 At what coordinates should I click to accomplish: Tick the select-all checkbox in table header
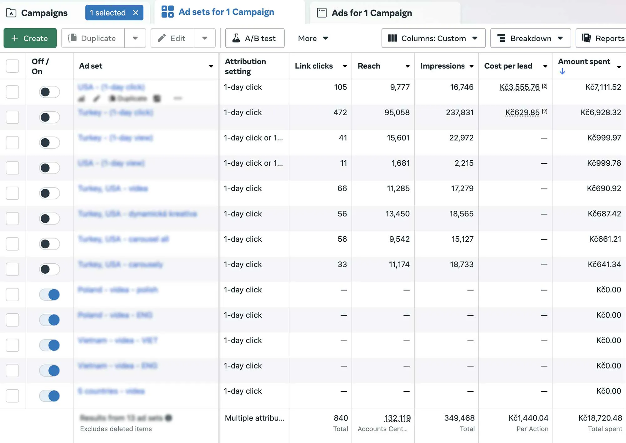tap(13, 66)
